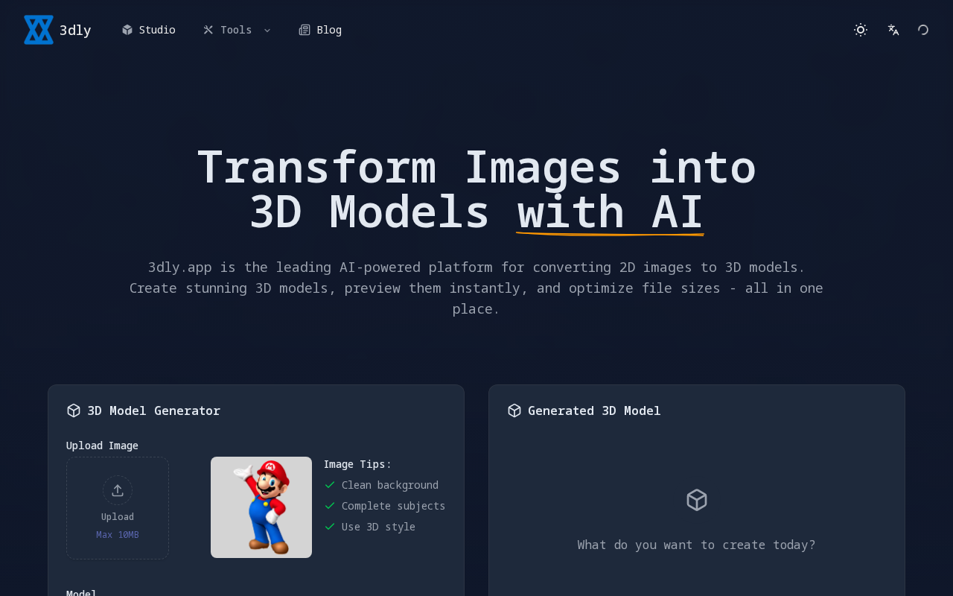Toggle the light/dark theme sun icon
The image size is (953, 596).
[861, 30]
